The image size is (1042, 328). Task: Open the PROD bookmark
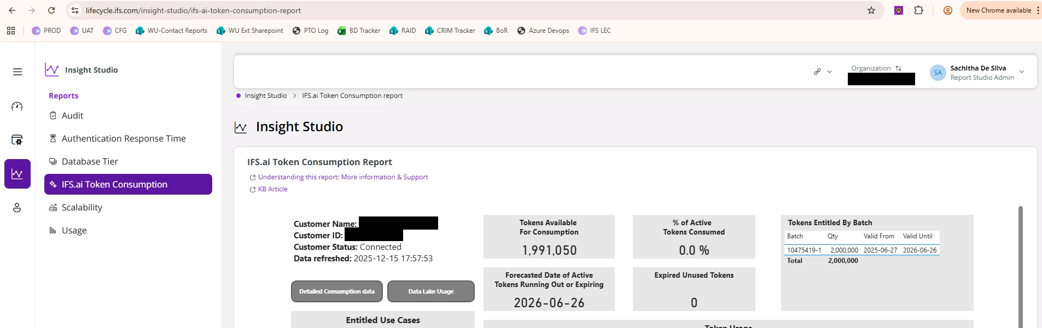[x=46, y=31]
